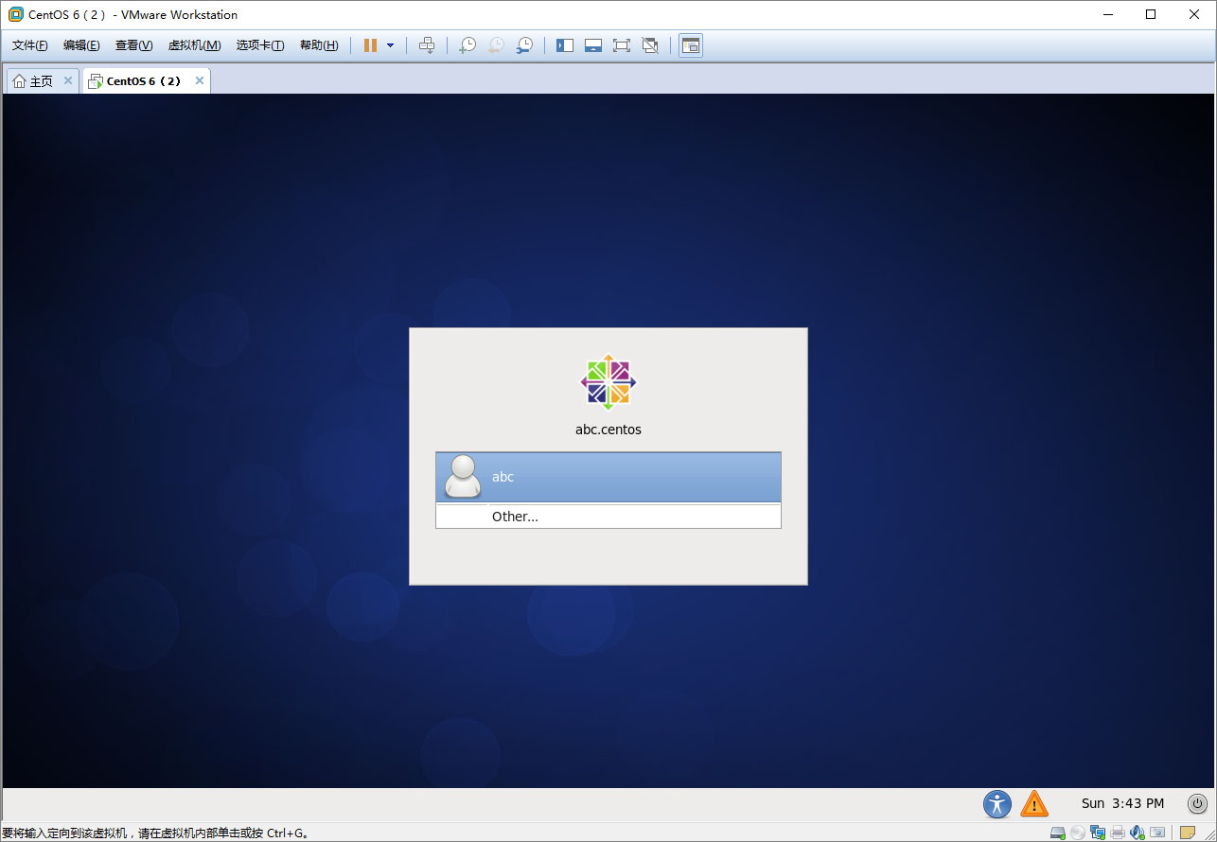Toggle Unity mode icon
1217x842 pixels.
tap(650, 45)
